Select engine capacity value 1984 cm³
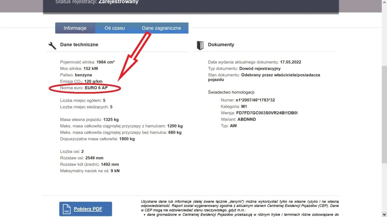 (x=105, y=62)
